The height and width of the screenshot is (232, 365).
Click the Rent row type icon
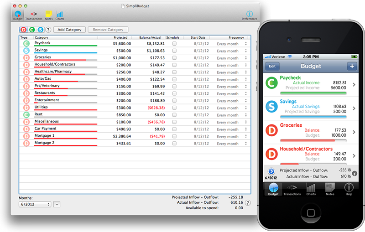tap(26, 115)
